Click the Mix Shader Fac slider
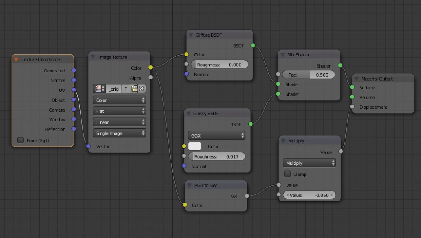 (308, 75)
